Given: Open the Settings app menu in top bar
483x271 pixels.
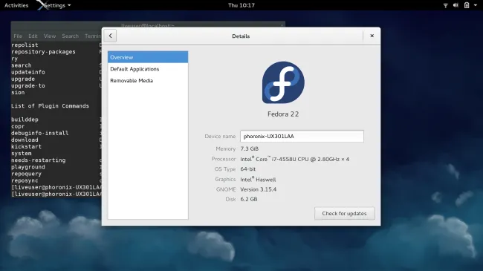Looking at the screenshot, I should point(54,5).
